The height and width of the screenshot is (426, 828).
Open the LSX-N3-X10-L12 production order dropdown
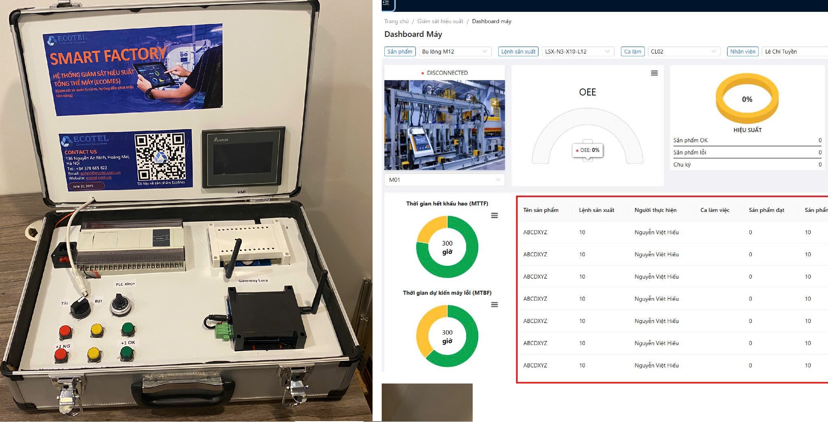point(577,51)
